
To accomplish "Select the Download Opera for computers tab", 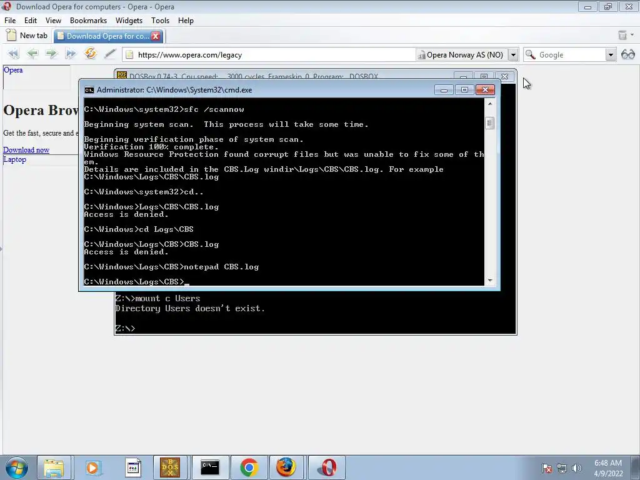I will point(109,36).
